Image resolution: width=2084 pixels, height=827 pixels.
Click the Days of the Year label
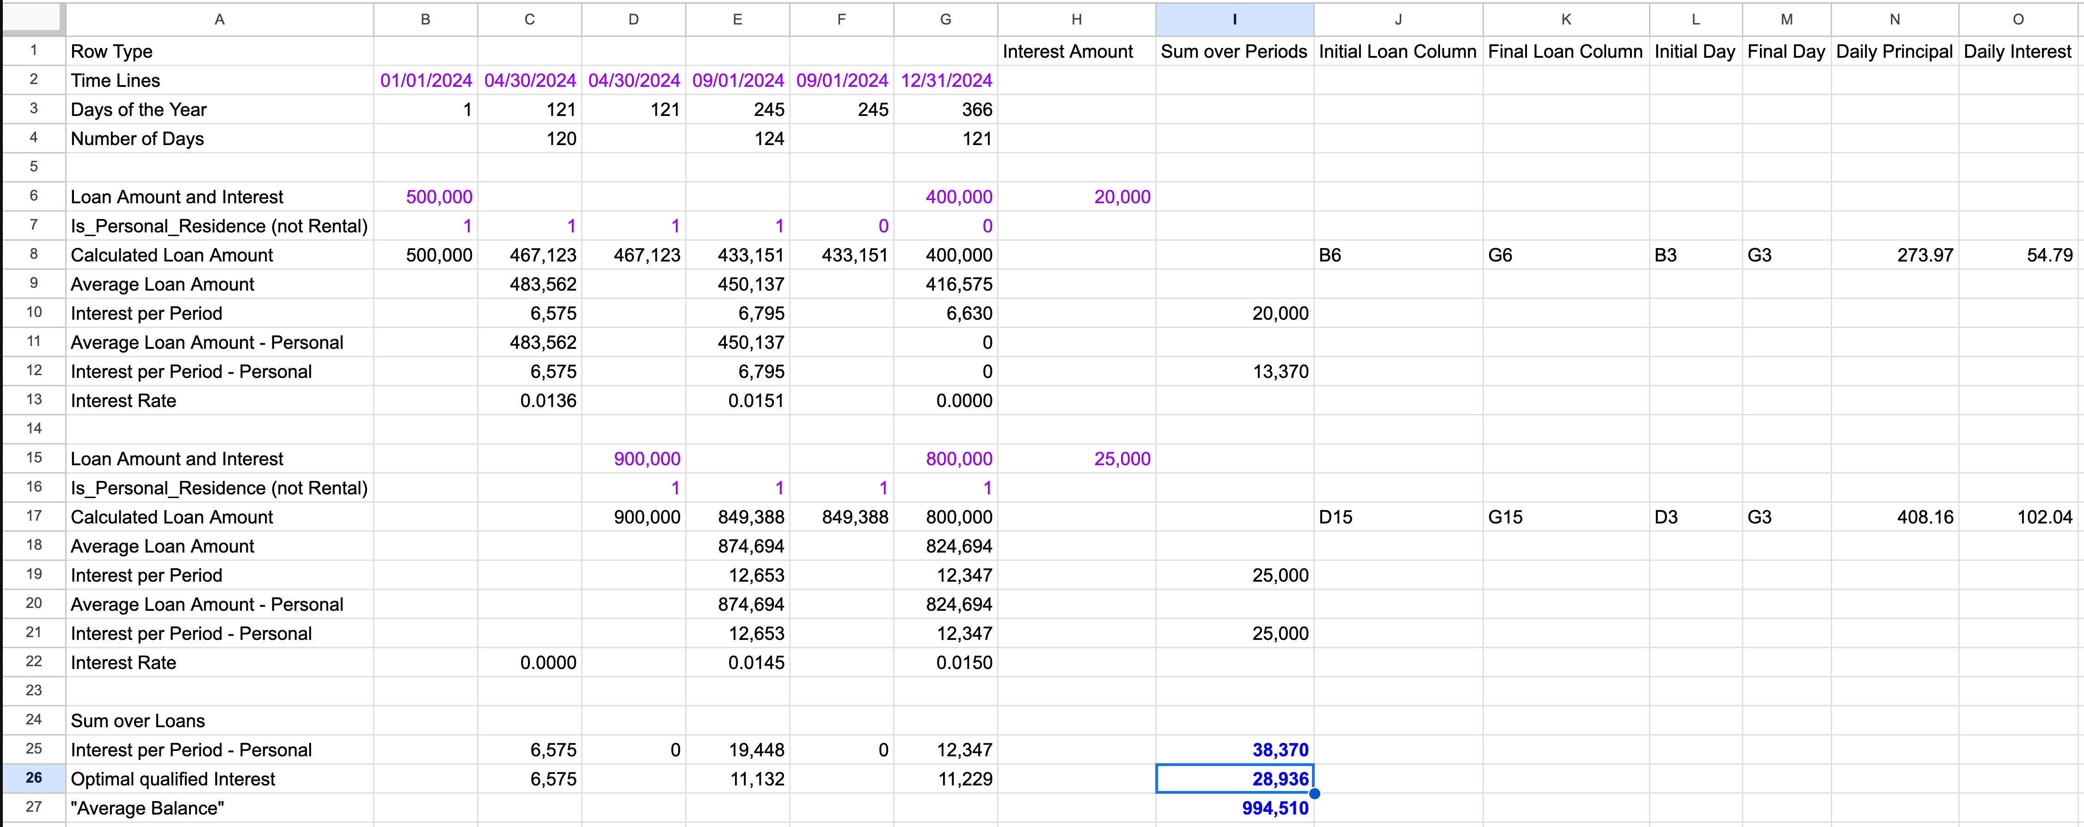[219, 110]
